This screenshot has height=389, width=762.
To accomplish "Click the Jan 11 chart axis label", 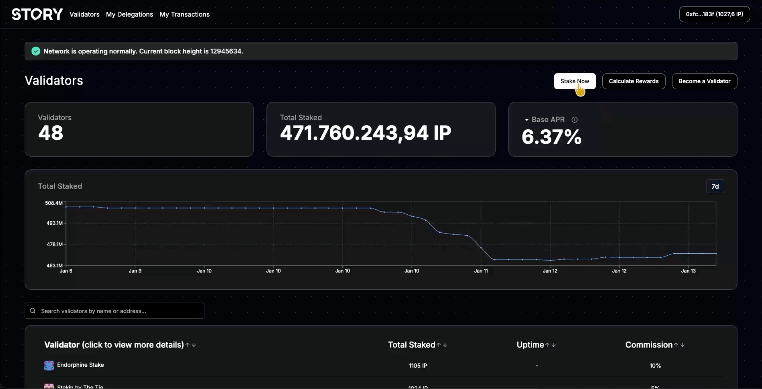I will coord(481,271).
